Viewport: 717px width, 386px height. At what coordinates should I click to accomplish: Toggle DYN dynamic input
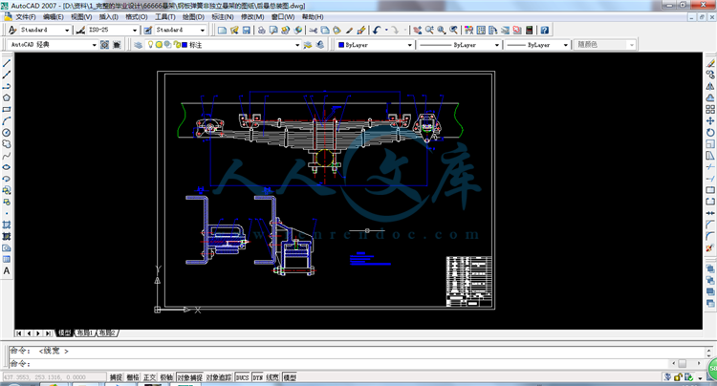[257, 377]
